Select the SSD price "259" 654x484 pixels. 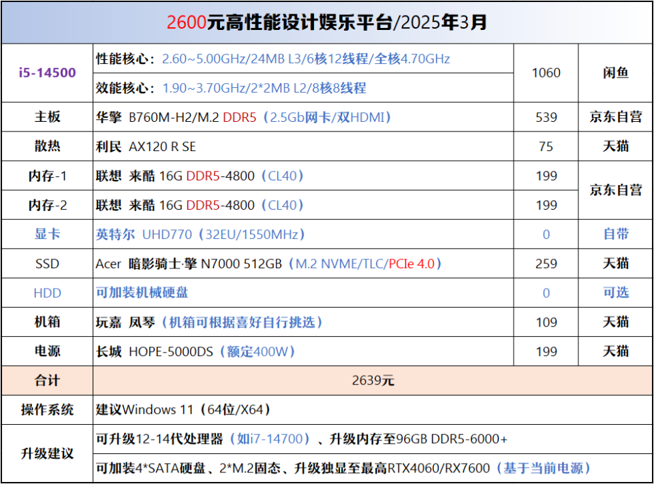click(x=546, y=264)
